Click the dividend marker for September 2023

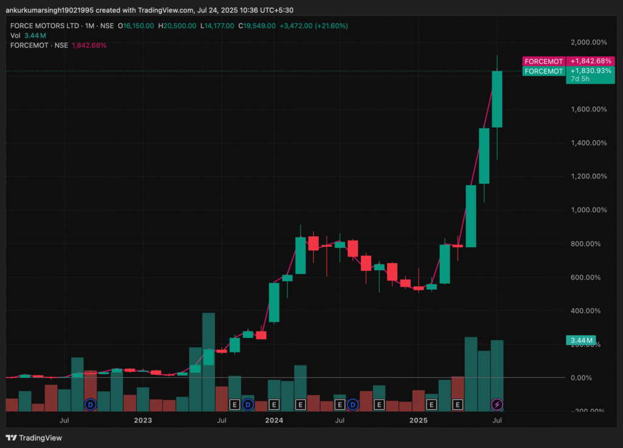(248, 405)
